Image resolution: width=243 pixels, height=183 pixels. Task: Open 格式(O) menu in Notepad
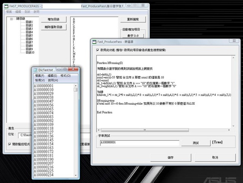tap(65, 76)
